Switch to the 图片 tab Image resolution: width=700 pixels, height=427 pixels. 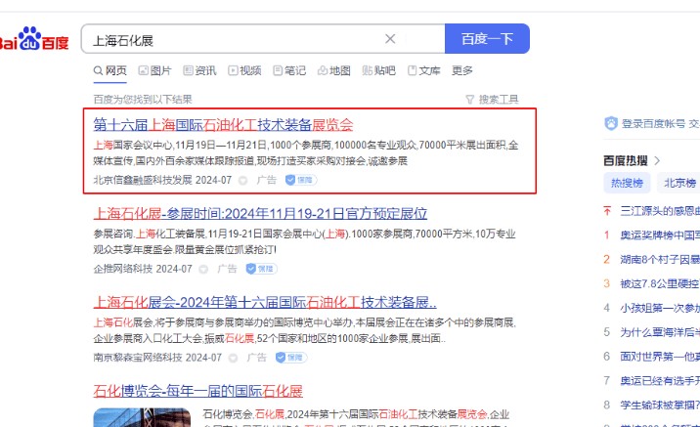tap(154, 70)
